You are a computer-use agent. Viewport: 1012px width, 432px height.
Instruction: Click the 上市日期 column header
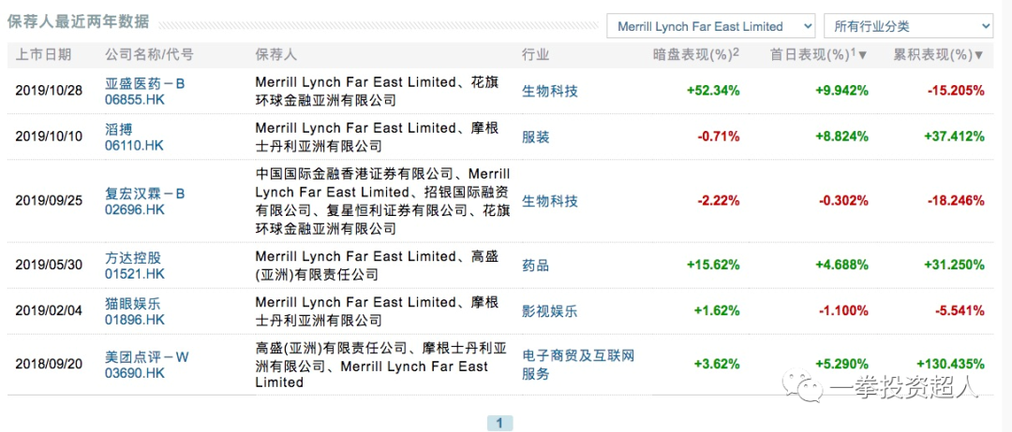point(43,55)
